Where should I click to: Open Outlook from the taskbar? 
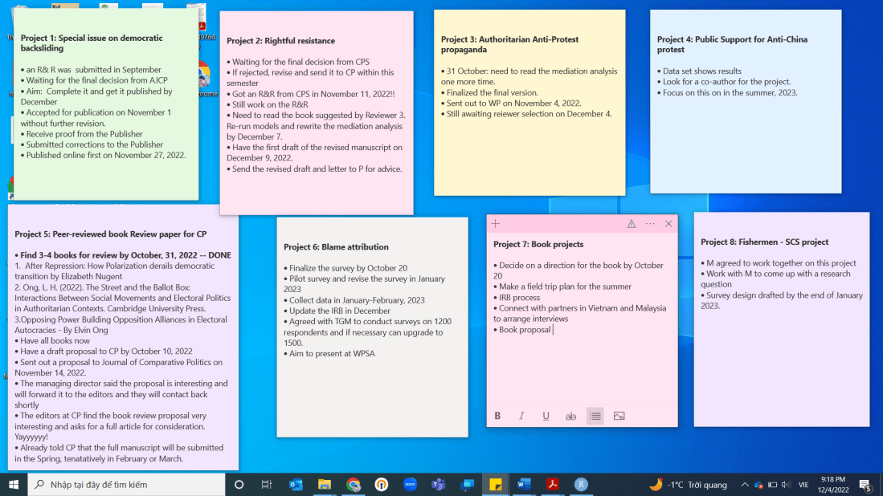[296, 485]
